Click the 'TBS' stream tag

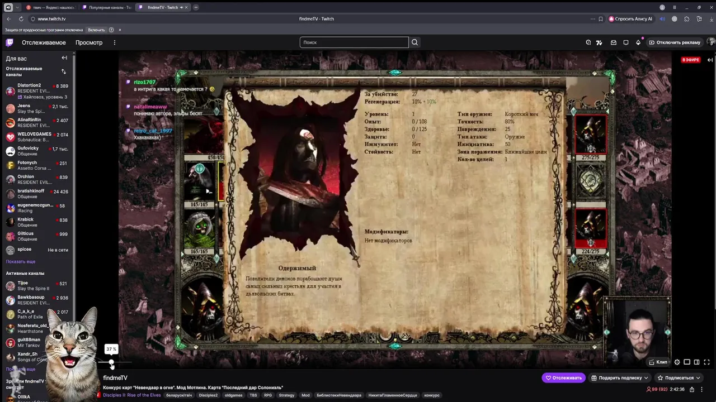(x=253, y=395)
